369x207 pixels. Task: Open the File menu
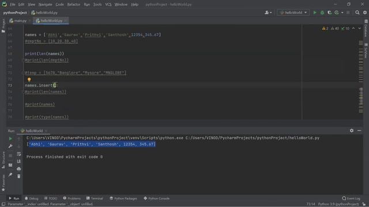click(x=13, y=5)
